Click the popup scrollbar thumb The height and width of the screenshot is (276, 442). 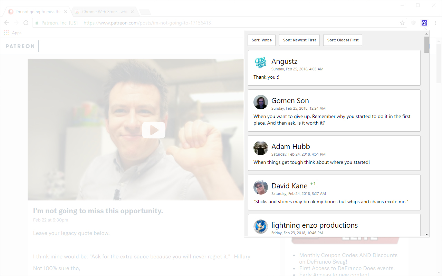tap(427, 45)
